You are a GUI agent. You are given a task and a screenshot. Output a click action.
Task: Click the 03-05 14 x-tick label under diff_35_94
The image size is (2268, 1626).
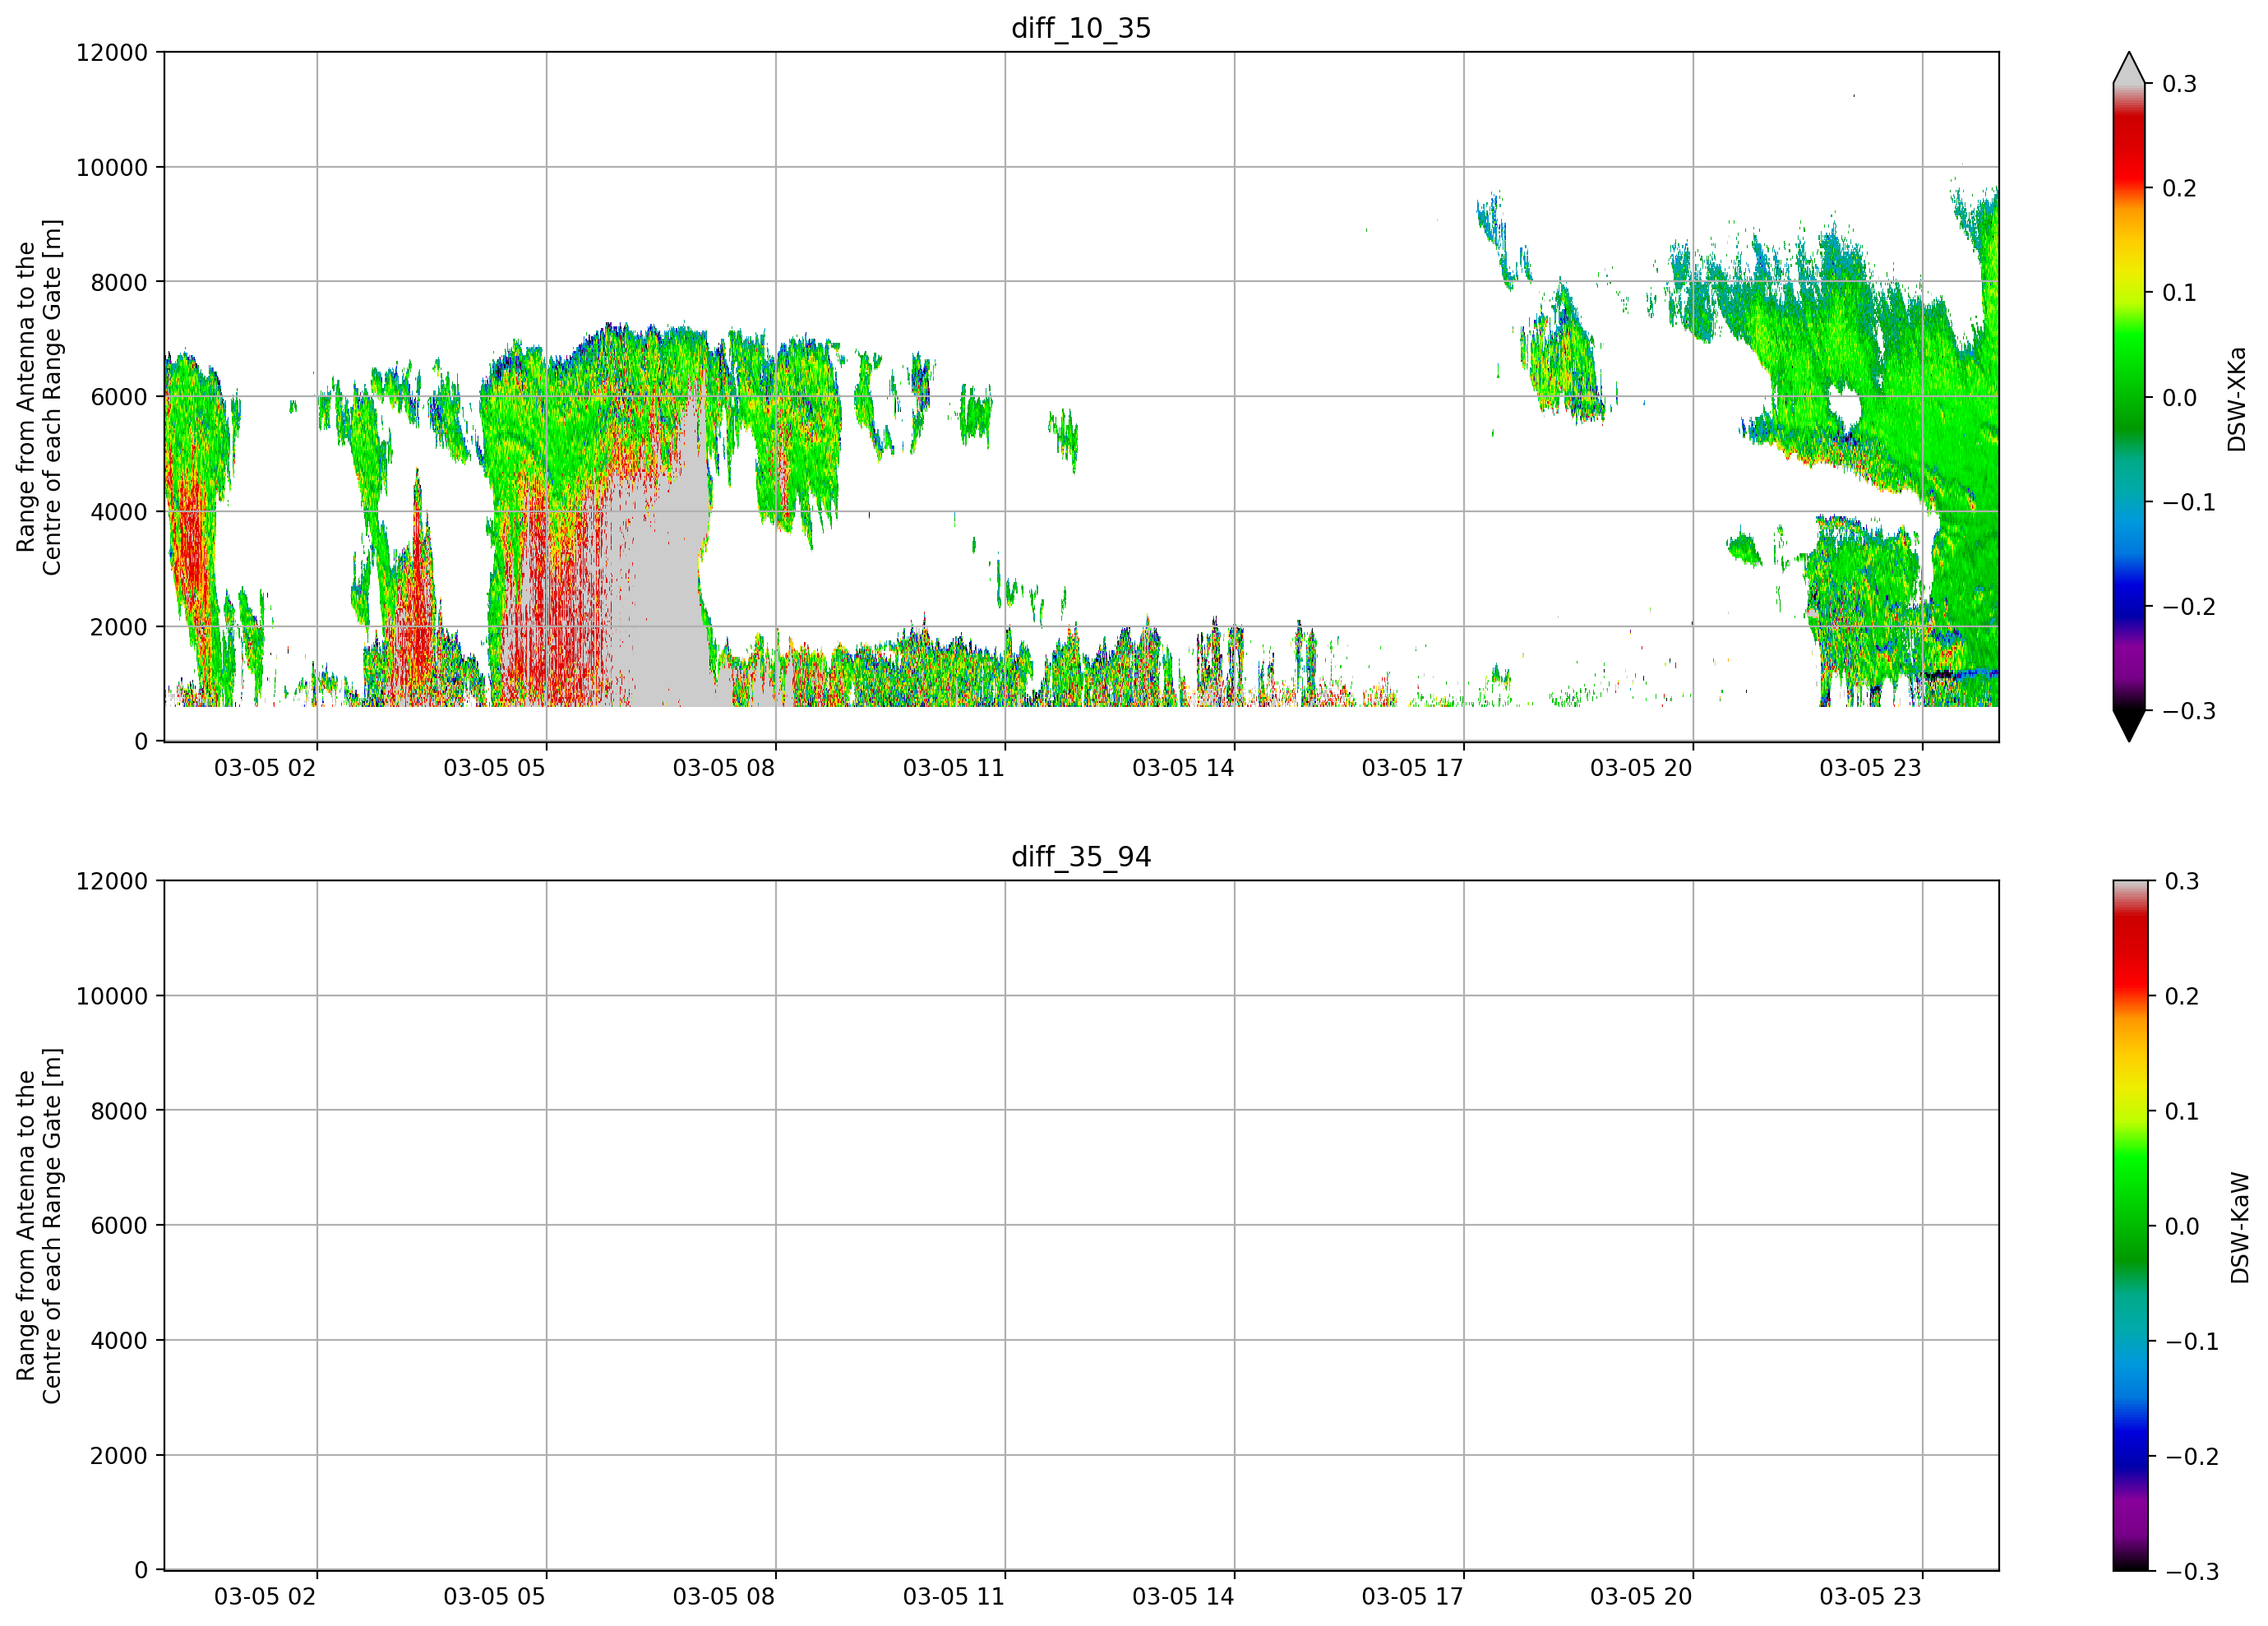click(1183, 1596)
